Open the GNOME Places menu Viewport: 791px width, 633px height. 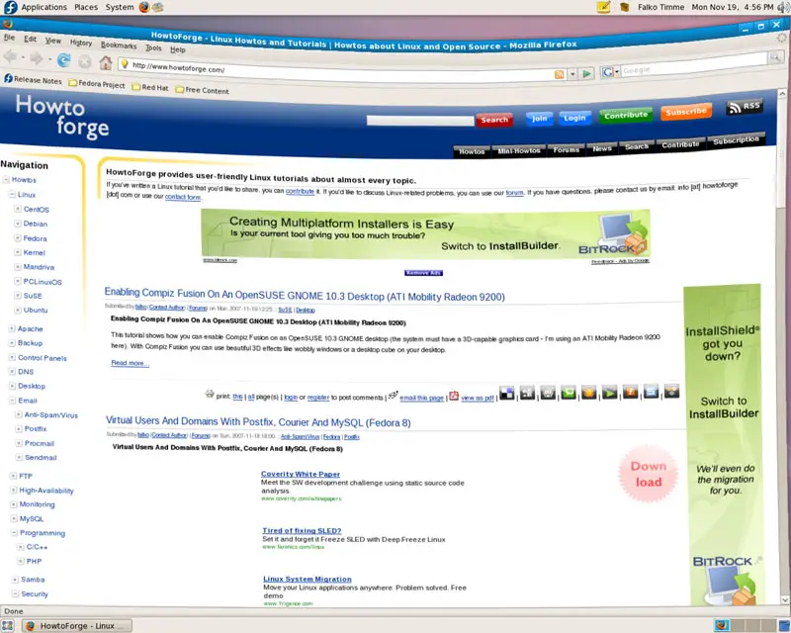click(x=86, y=7)
